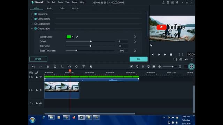Hide video track 2 with eye icon

coord(40,77)
